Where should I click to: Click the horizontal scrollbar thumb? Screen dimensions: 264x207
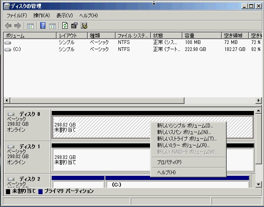(x=97, y=100)
